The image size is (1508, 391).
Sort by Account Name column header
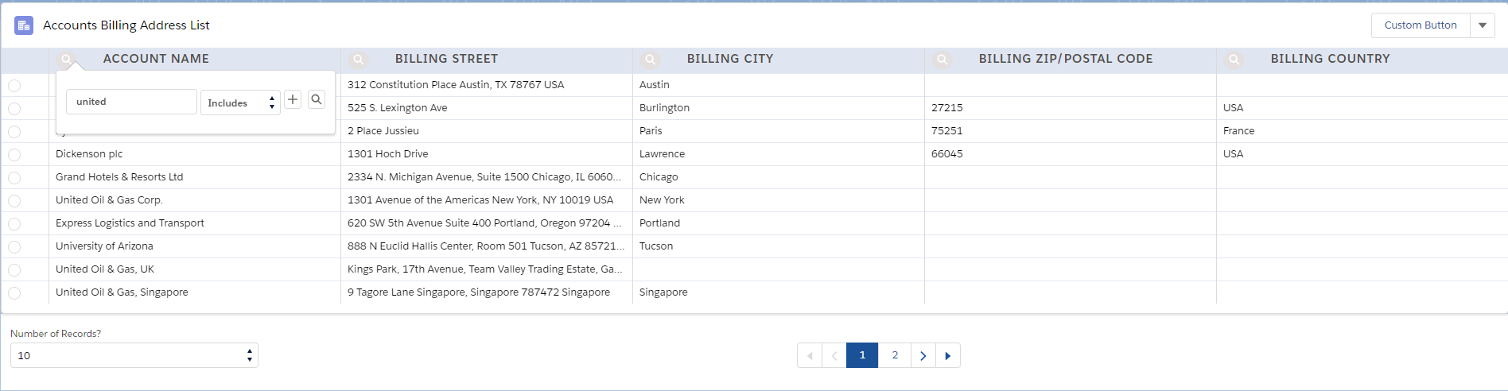(156, 59)
